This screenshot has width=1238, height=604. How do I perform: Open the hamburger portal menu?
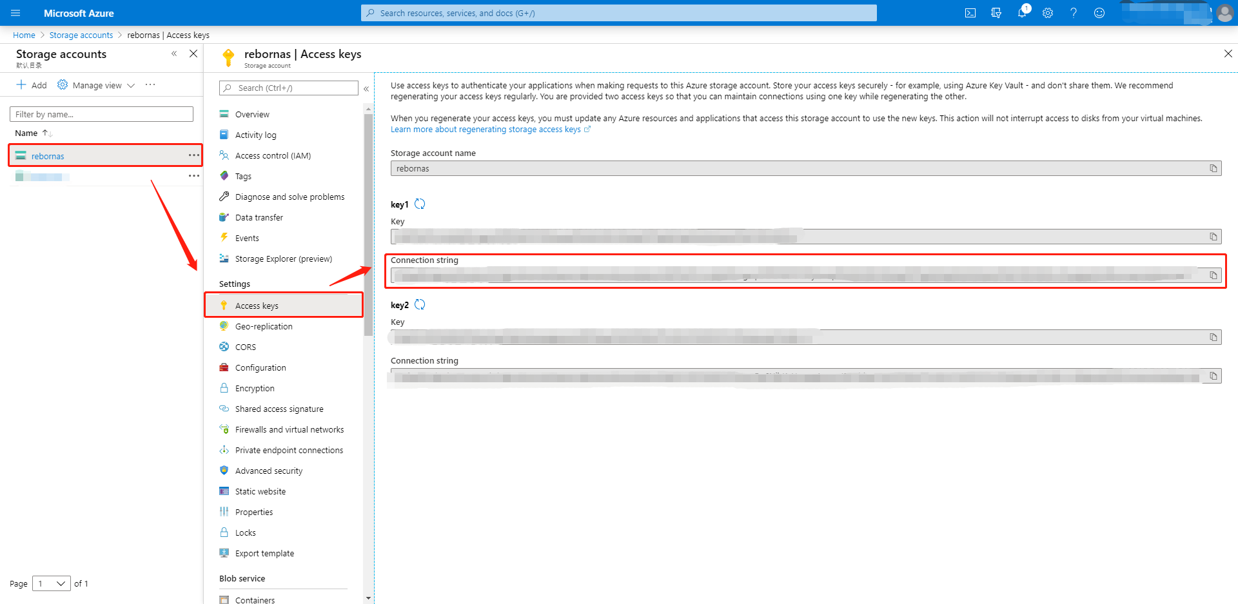coord(15,13)
